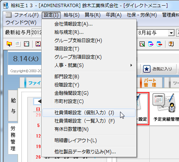This screenshot has width=179, height=162.
Task: Click the green-arrow sheet toolbar icon
Action: 142,44
